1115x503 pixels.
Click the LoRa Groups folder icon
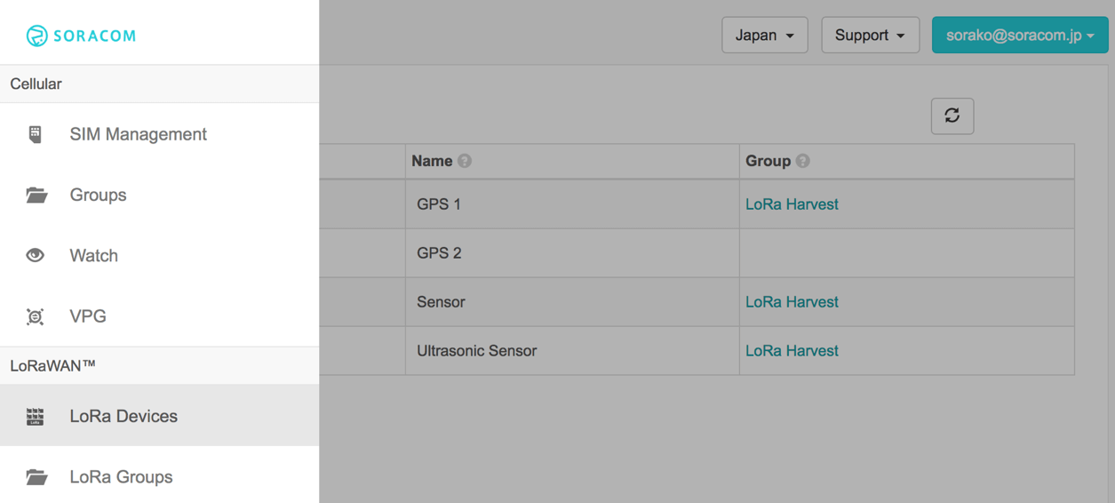point(36,477)
